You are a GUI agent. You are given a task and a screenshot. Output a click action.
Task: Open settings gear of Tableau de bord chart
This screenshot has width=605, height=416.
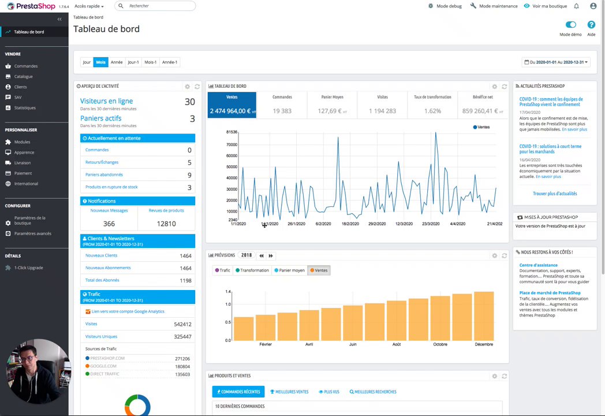pyautogui.click(x=494, y=87)
